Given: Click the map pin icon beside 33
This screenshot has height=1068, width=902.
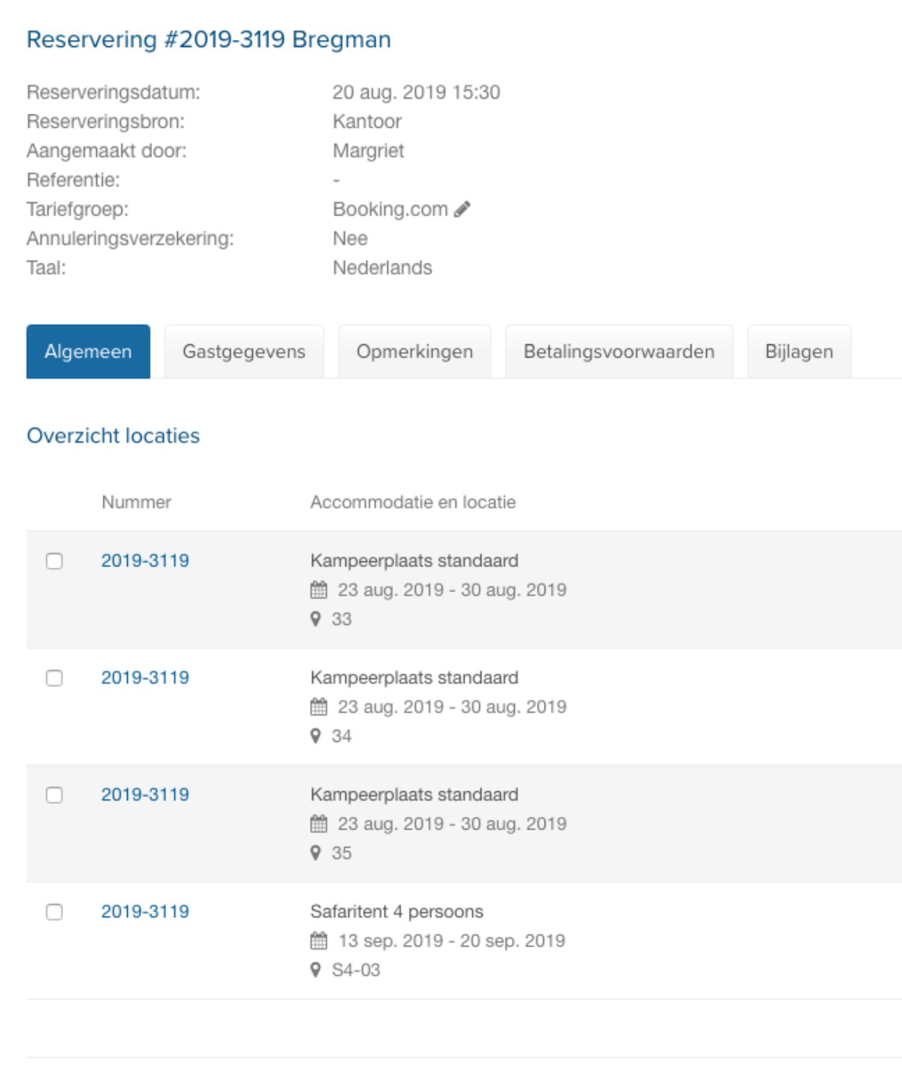Looking at the screenshot, I should click(x=315, y=619).
